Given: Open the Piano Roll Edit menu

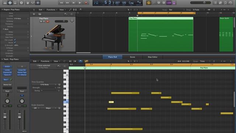Looking at the screenshot, I should 36,61.
